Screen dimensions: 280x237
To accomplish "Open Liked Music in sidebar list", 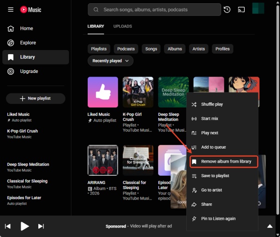I will (x=36, y=117).
